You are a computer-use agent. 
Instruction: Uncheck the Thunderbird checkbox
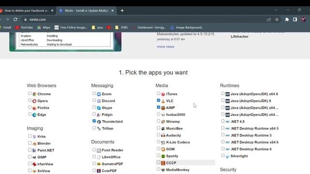(x=94, y=121)
